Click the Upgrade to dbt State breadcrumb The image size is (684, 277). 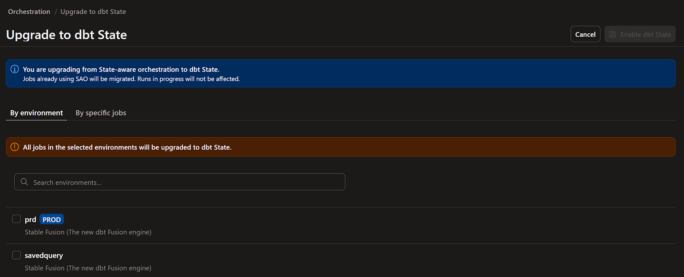coord(93,12)
